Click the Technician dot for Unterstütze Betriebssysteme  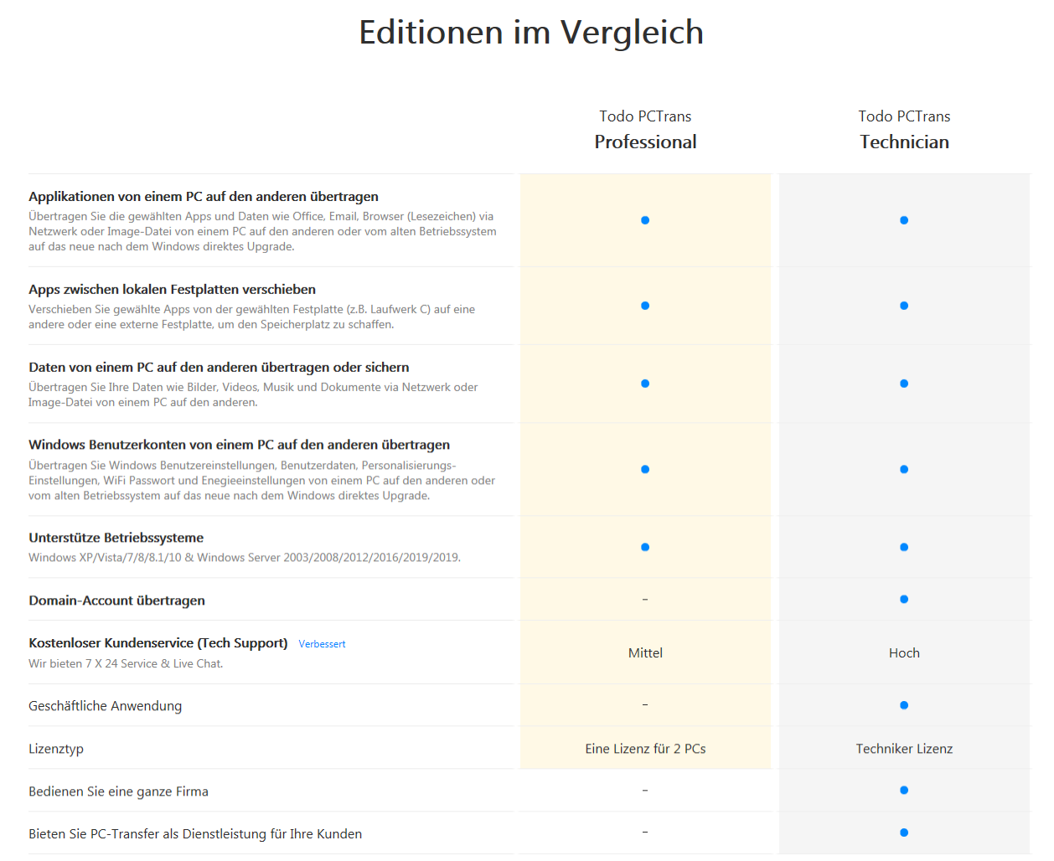(x=904, y=547)
